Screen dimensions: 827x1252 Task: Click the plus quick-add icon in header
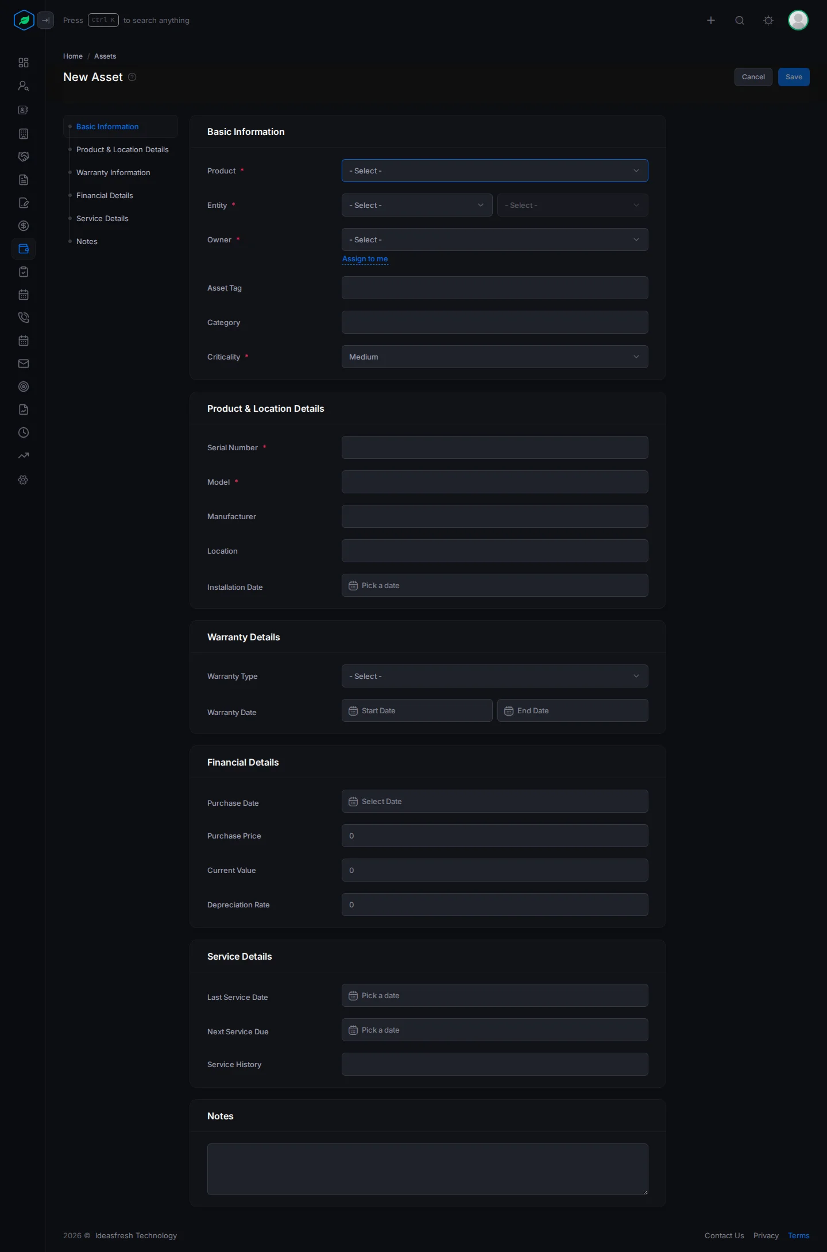(711, 21)
